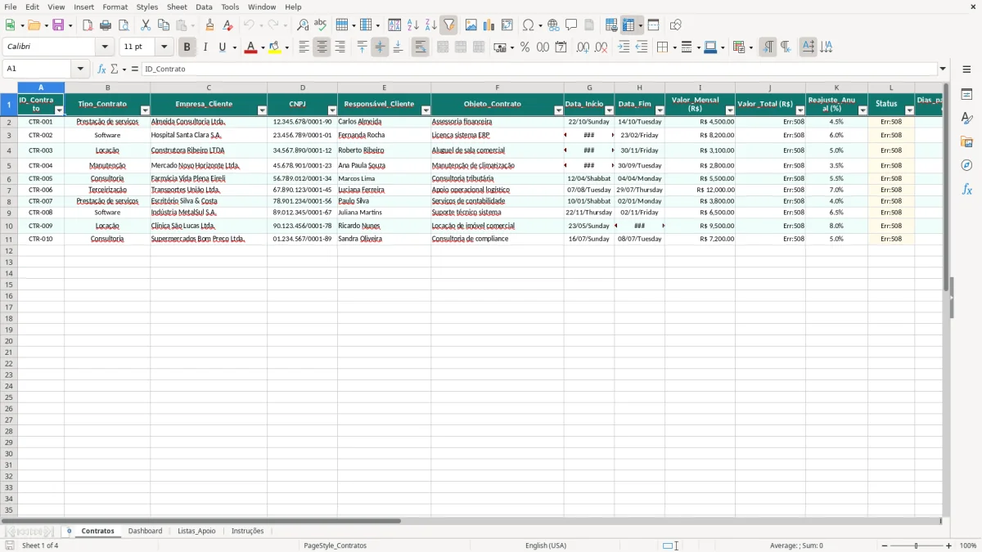Open sidebar Gallery panel
Image resolution: width=982 pixels, height=552 pixels.
coord(966,141)
